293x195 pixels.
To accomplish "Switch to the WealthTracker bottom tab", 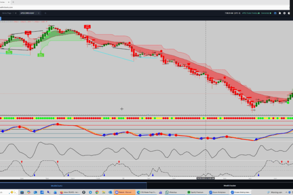I will [230, 186].
